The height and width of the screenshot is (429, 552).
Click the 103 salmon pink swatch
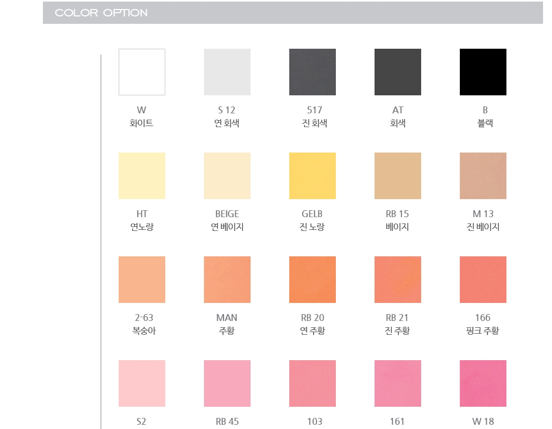pos(313,383)
